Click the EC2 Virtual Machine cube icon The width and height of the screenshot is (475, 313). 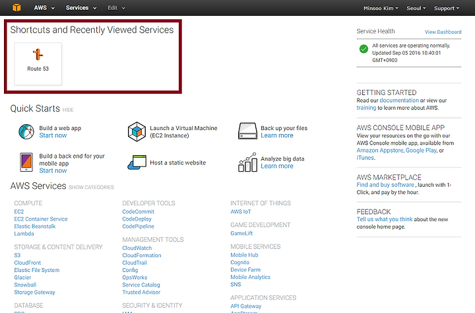coord(137,131)
